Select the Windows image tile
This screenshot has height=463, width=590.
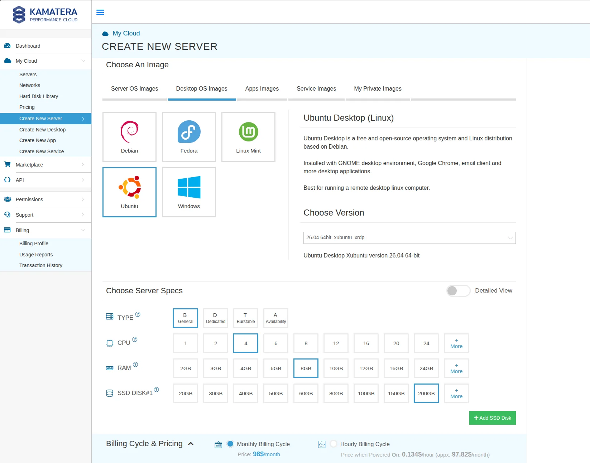pos(189,192)
